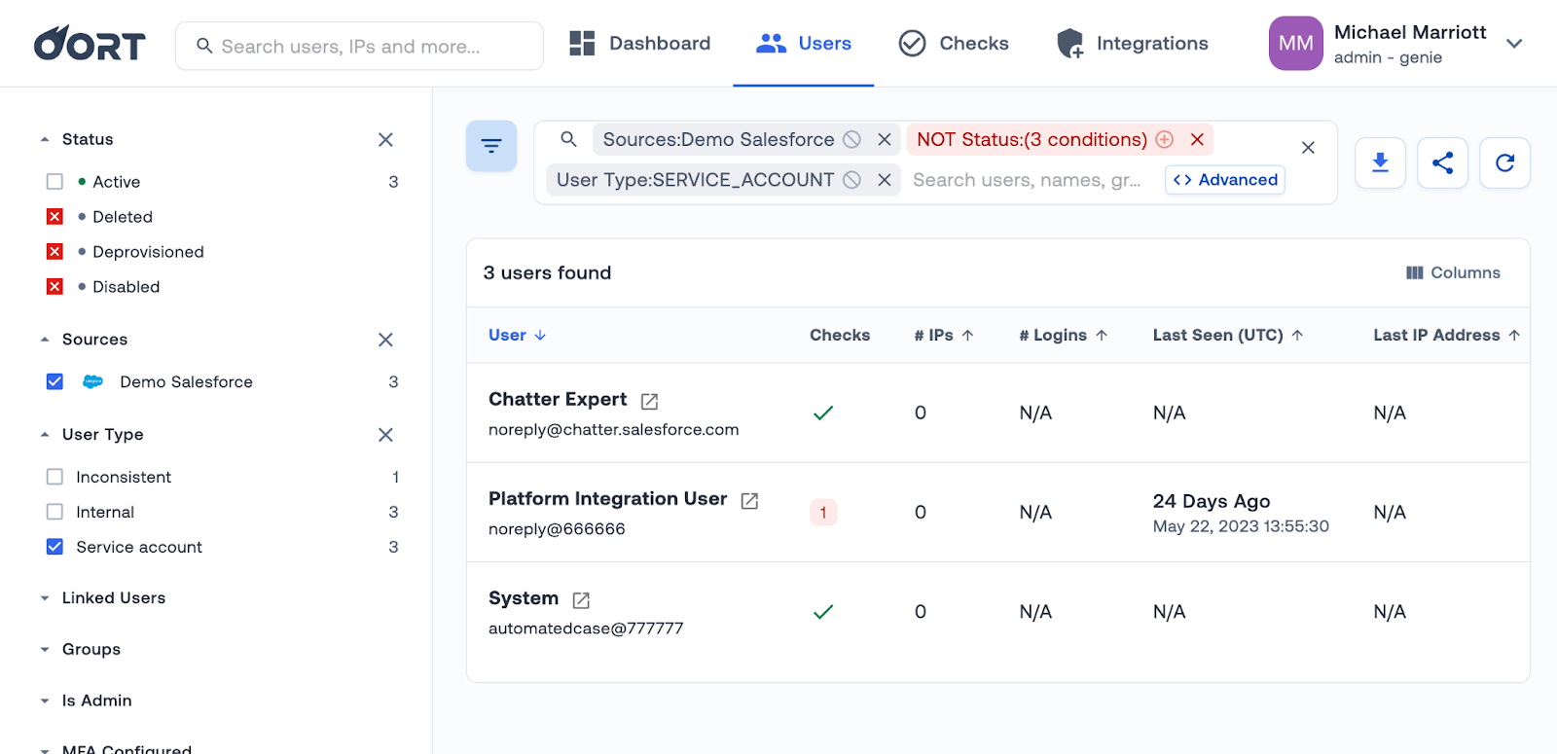The height and width of the screenshot is (754, 1557).
Task: Refresh the users table
Action: click(x=1504, y=162)
